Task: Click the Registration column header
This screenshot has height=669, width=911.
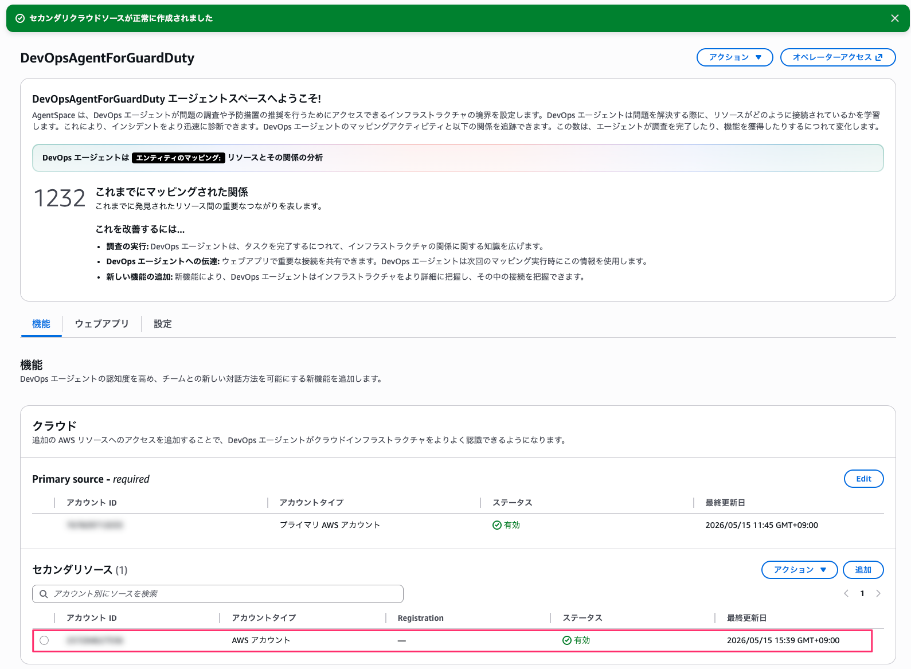Action: (421, 618)
